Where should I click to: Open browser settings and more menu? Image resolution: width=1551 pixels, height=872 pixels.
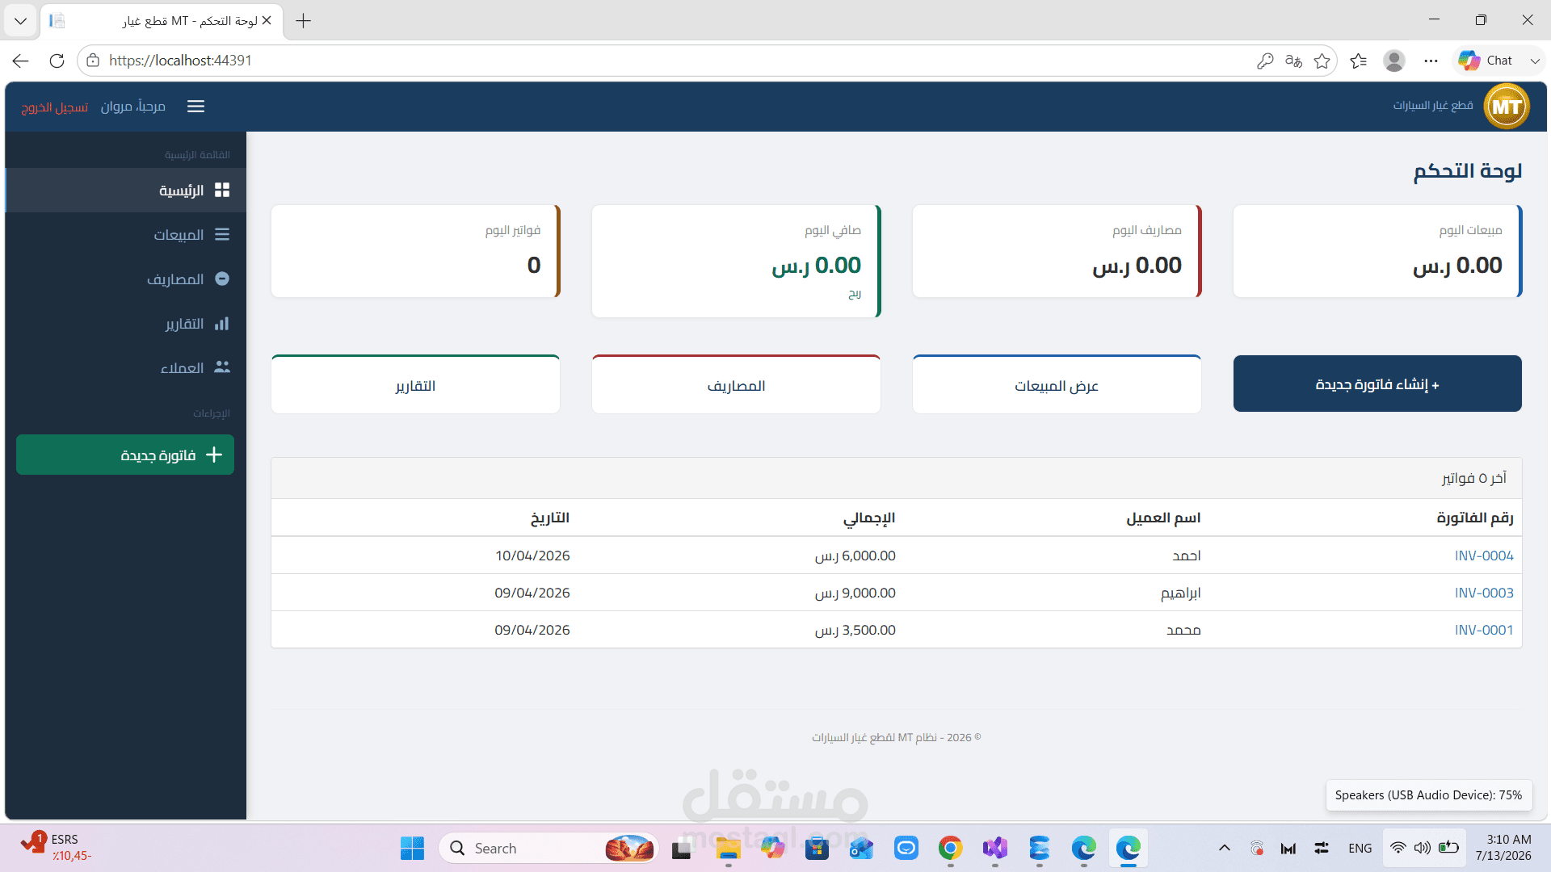click(x=1431, y=61)
